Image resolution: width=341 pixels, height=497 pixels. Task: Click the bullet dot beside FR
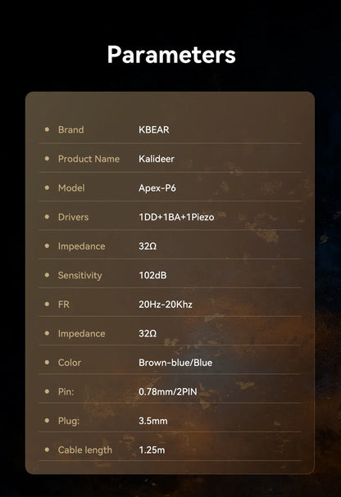coord(47,304)
